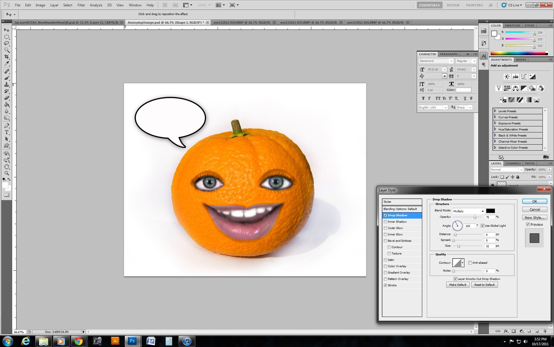
Task: Select the Lasso tool
Action: [x=7, y=43]
